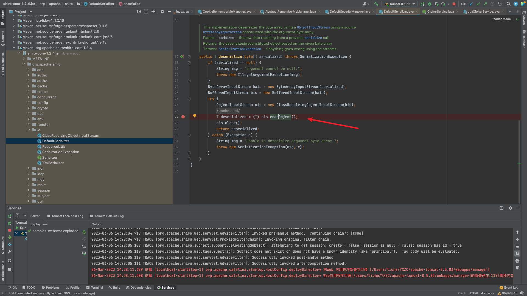Open Tomcat 8.5.55 run configuration dropdown
This screenshot has width=527, height=296.
400,4
